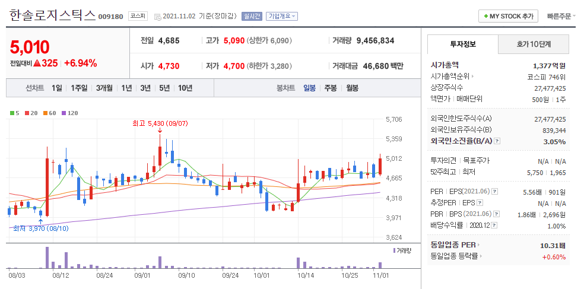Switch to 호가 10단계 tab

tap(534, 45)
